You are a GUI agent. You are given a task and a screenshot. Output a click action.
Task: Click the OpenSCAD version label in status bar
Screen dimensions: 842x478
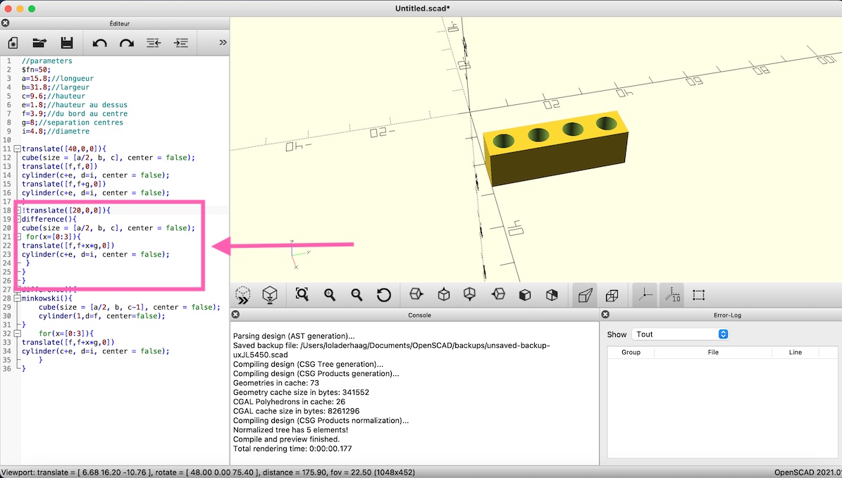point(807,472)
